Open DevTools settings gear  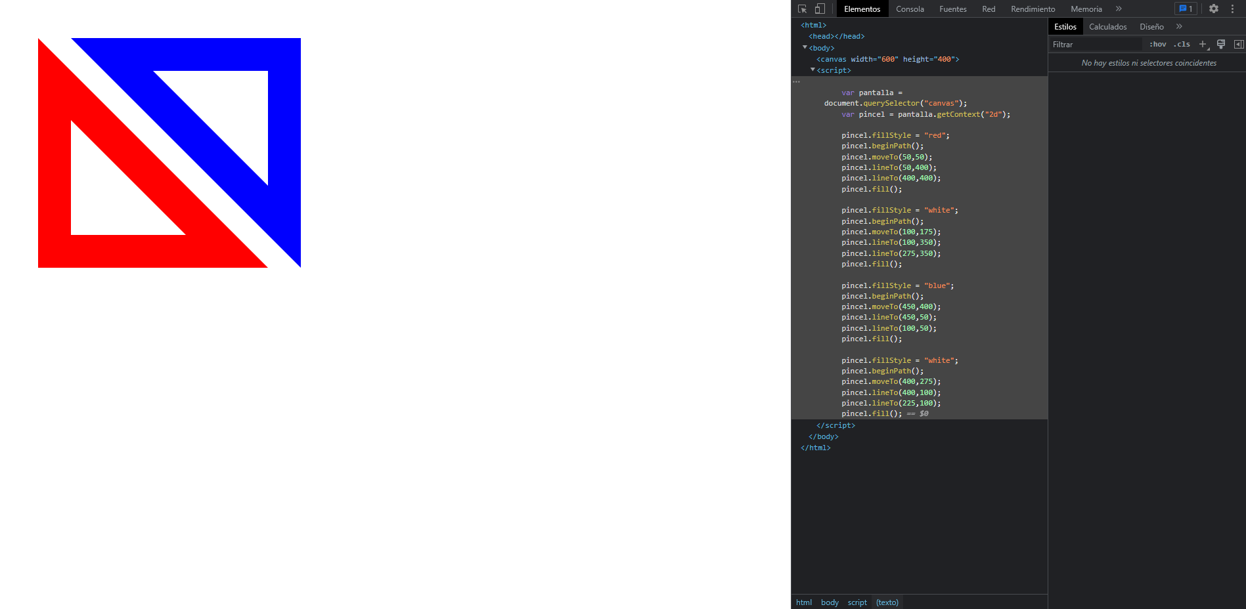pyautogui.click(x=1214, y=9)
